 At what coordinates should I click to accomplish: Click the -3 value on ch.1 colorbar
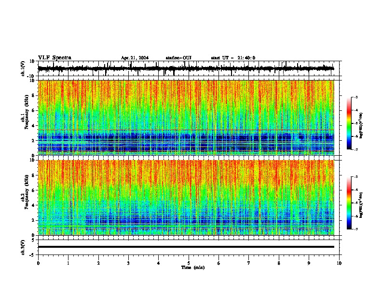click(x=355, y=97)
